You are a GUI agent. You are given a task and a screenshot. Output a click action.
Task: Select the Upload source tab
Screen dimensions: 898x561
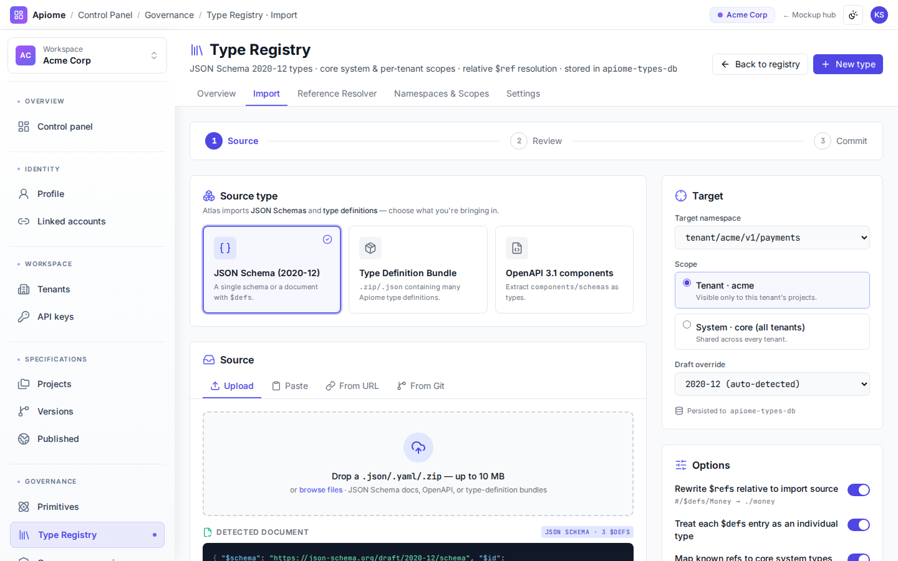coord(232,386)
